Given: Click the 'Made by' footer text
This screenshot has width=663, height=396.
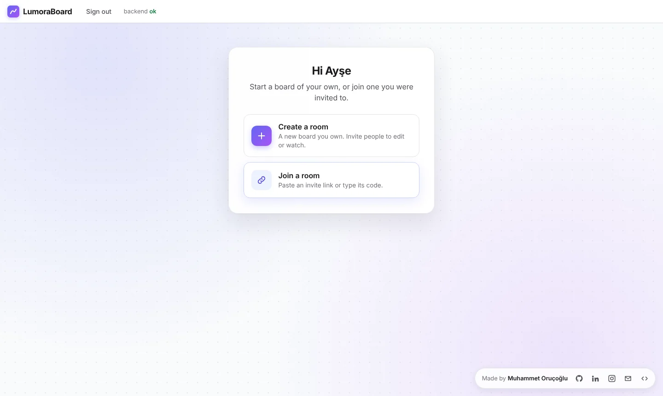Looking at the screenshot, I should click(494, 379).
